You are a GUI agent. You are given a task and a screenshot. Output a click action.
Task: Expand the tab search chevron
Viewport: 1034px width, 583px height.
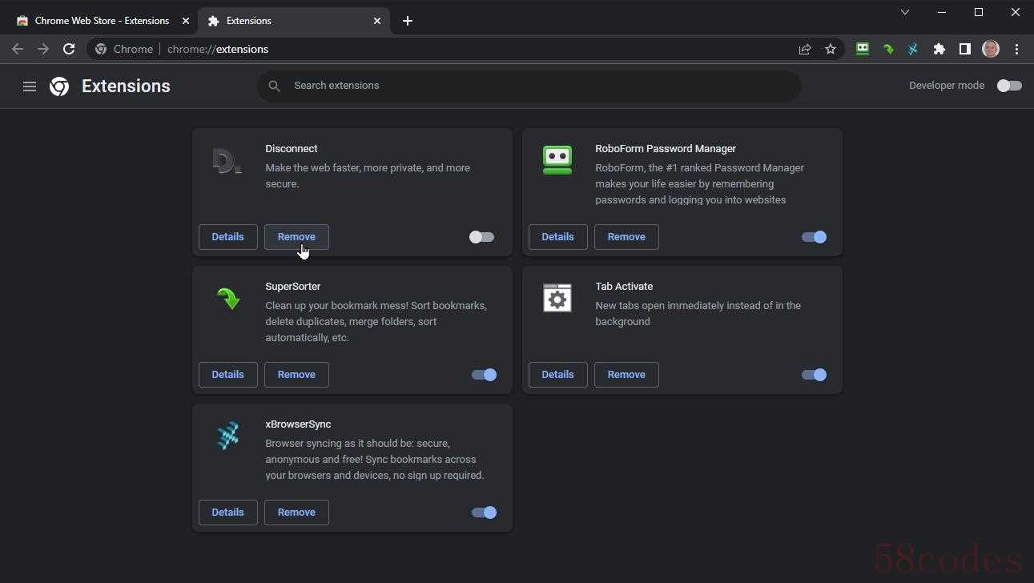coord(905,12)
